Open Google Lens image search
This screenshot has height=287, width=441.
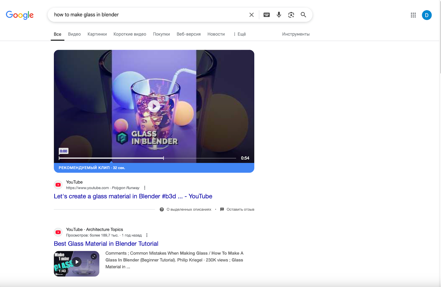tap(291, 15)
